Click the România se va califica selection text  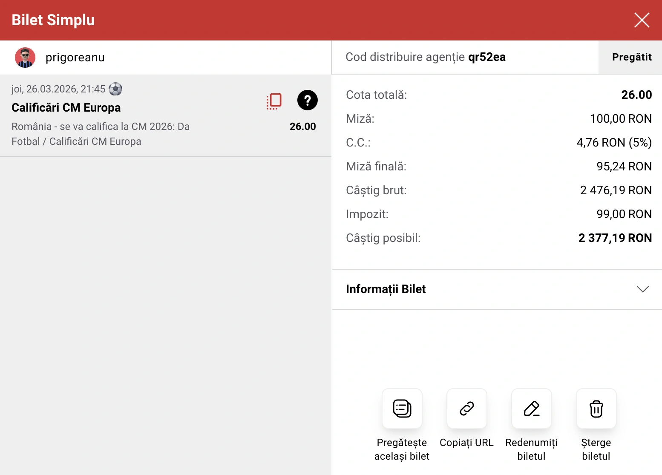click(x=101, y=127)
